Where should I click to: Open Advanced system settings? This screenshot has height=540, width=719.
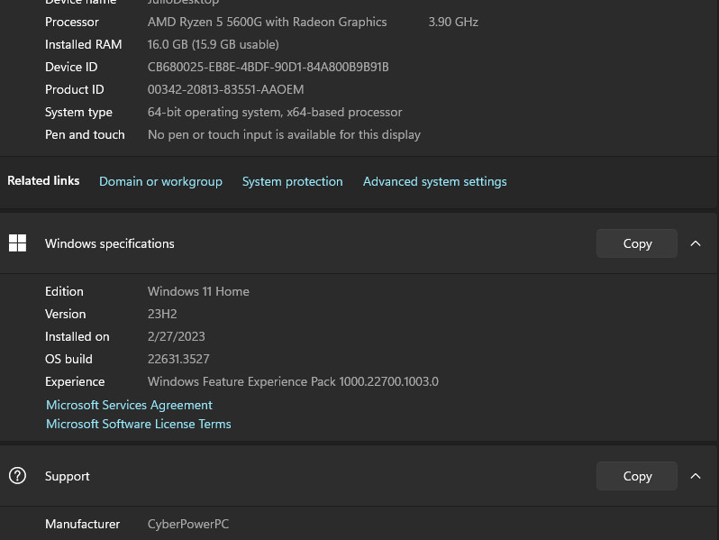[434, 182]
